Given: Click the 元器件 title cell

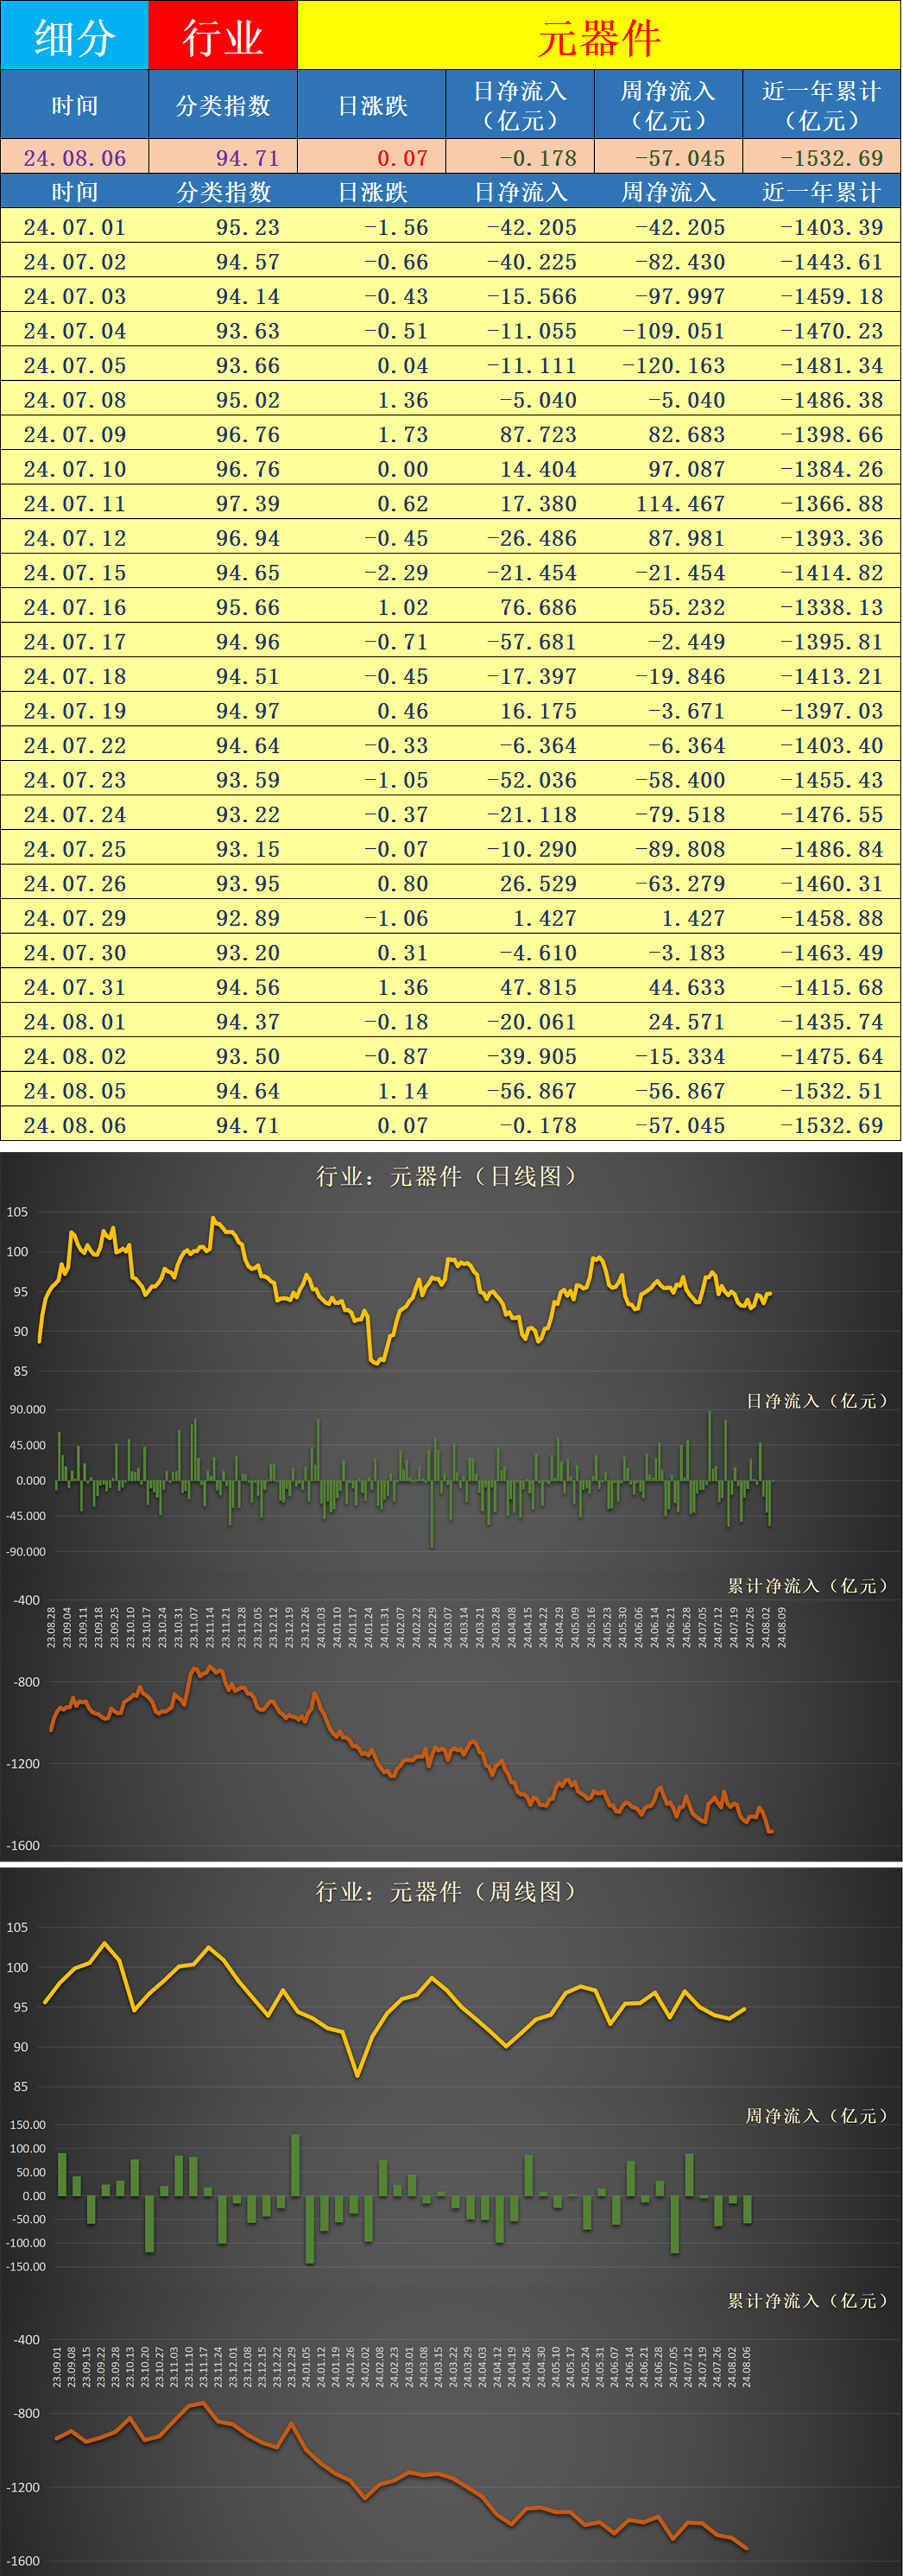Looking at the screenshot, I should coord(599,35).
